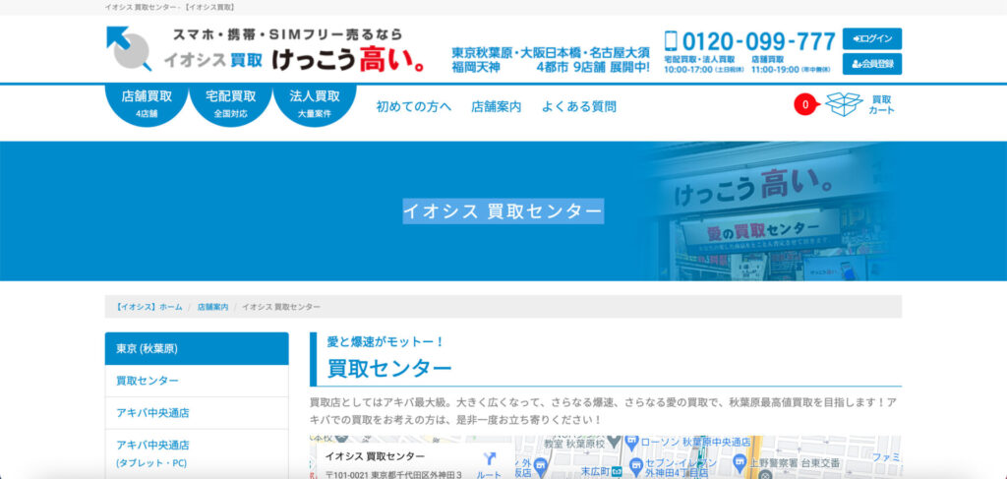This screenshot has width=1007, height=479.
Task: Click the phone icon beside the number
Action: point(671,41)
